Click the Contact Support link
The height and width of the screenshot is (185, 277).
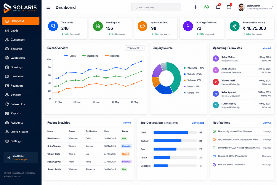(x=20, y=159)
